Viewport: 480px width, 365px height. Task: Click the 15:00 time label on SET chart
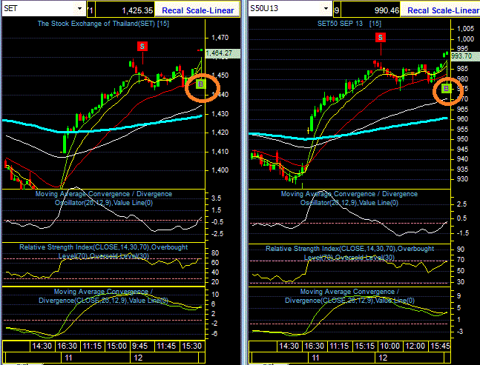(117, 346)
